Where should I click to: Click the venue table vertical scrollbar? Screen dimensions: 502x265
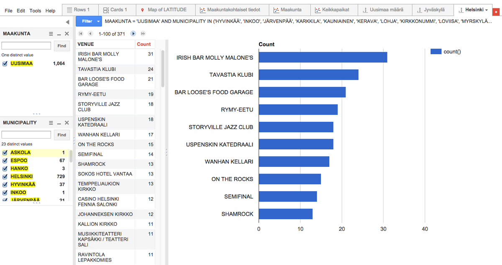coord(163,68)
